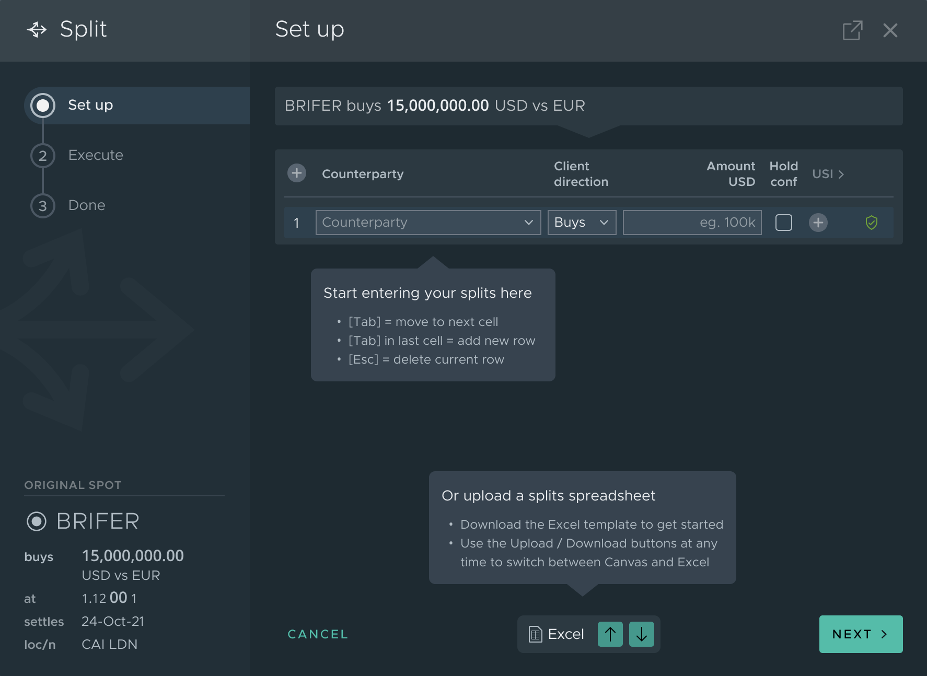Click the USD vs EUR text in Original Spot
This screenshot has width=927, height=676.
[121, 575]
